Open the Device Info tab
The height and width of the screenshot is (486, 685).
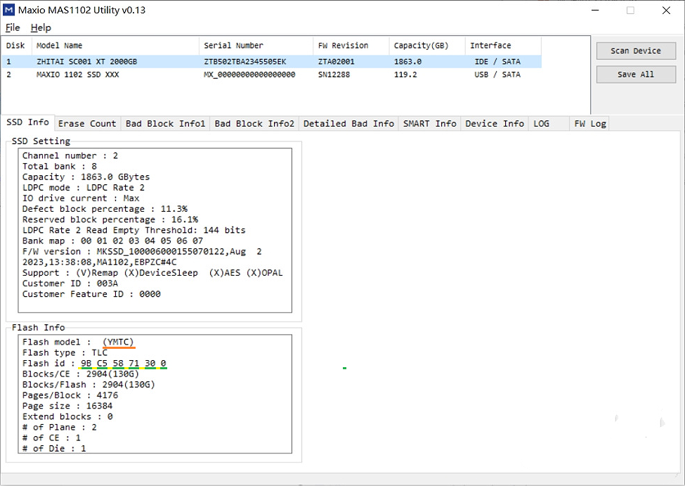(495, 124)
